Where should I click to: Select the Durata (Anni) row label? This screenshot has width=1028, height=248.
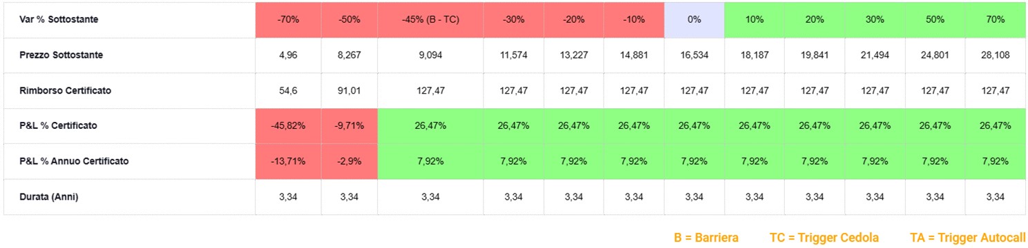48,197
